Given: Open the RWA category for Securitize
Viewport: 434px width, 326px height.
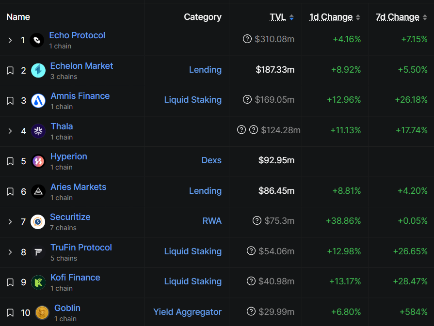Looking at the screenshot, I should click(x=212, y=221).
